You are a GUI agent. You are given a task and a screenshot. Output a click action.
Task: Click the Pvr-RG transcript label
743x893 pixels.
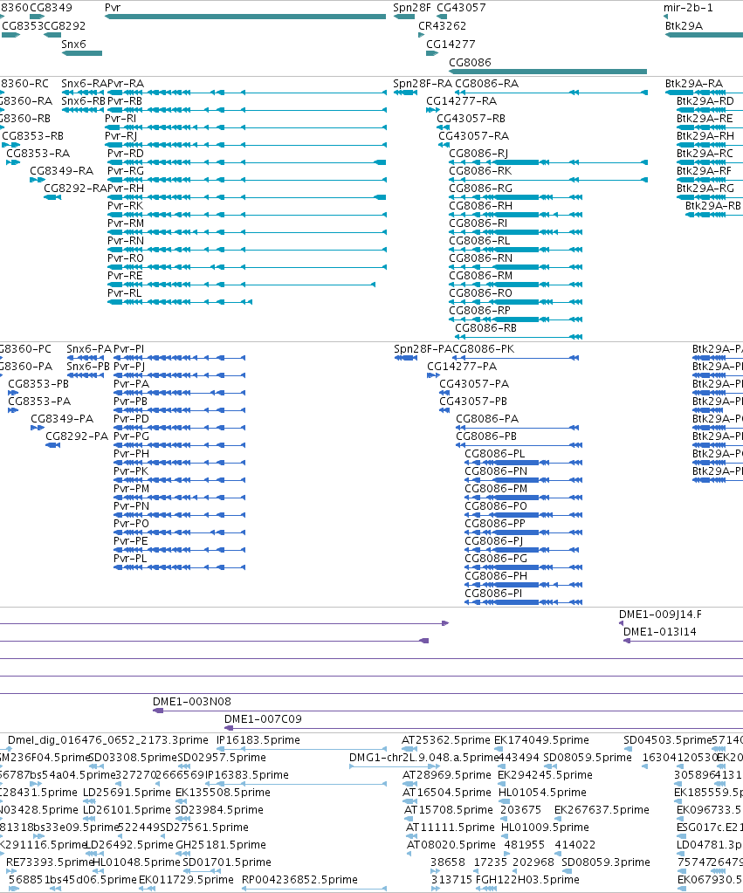click(126, 171)
